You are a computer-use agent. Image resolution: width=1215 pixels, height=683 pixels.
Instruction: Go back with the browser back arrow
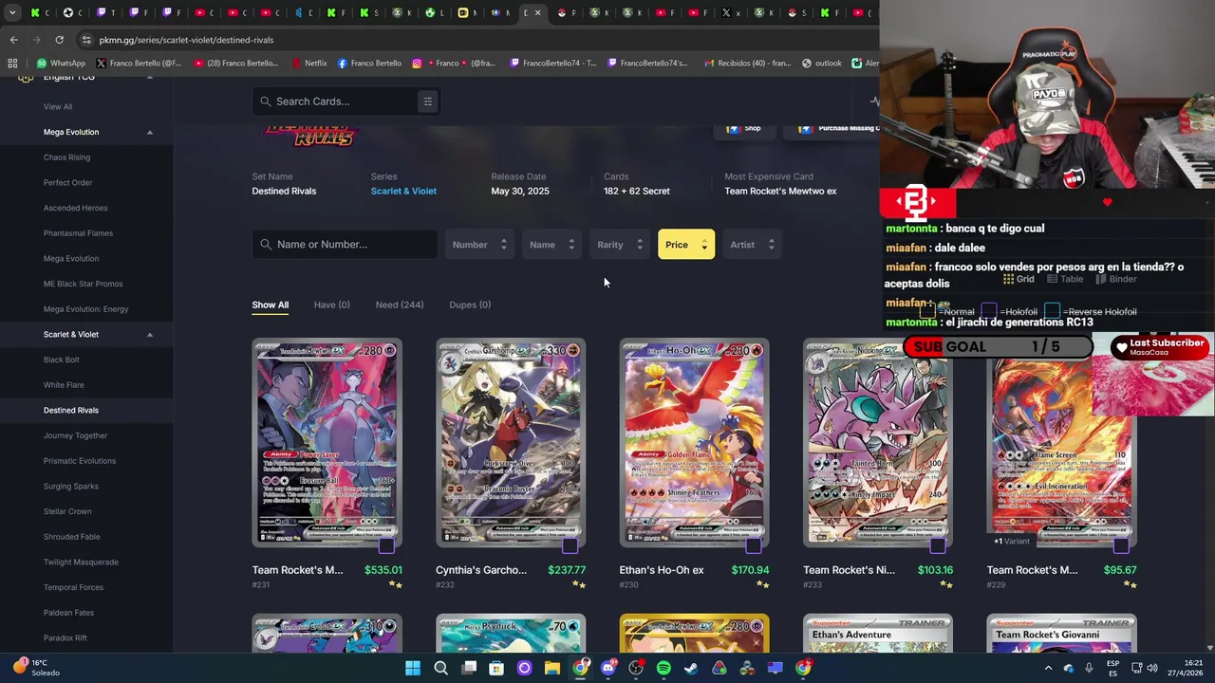pyautogui.click(x=13, y=40)
